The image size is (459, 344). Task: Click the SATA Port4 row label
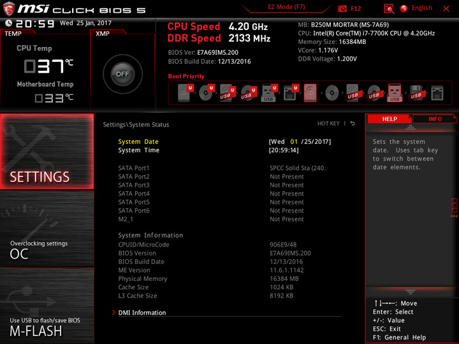pyautogui.click(x=134, y=194)
